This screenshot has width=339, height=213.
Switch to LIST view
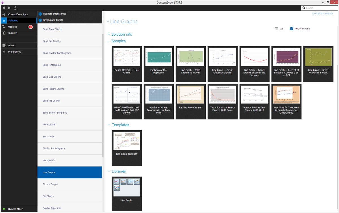(280, 29)
